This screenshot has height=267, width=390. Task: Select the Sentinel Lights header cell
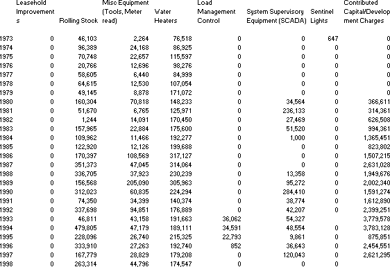(x=322, y=16)
